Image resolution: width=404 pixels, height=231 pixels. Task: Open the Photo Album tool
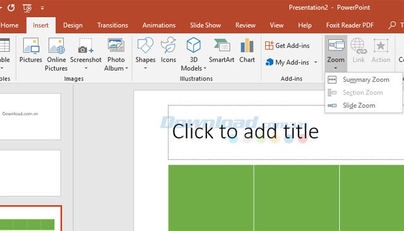[x=116, y=54]
